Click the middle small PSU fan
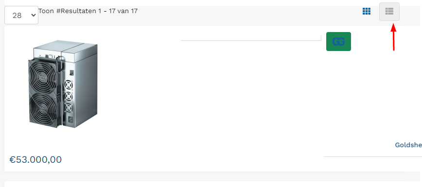The height and width of the screenshot is (187, 422). pyautogui.click(x=69, y=96)
